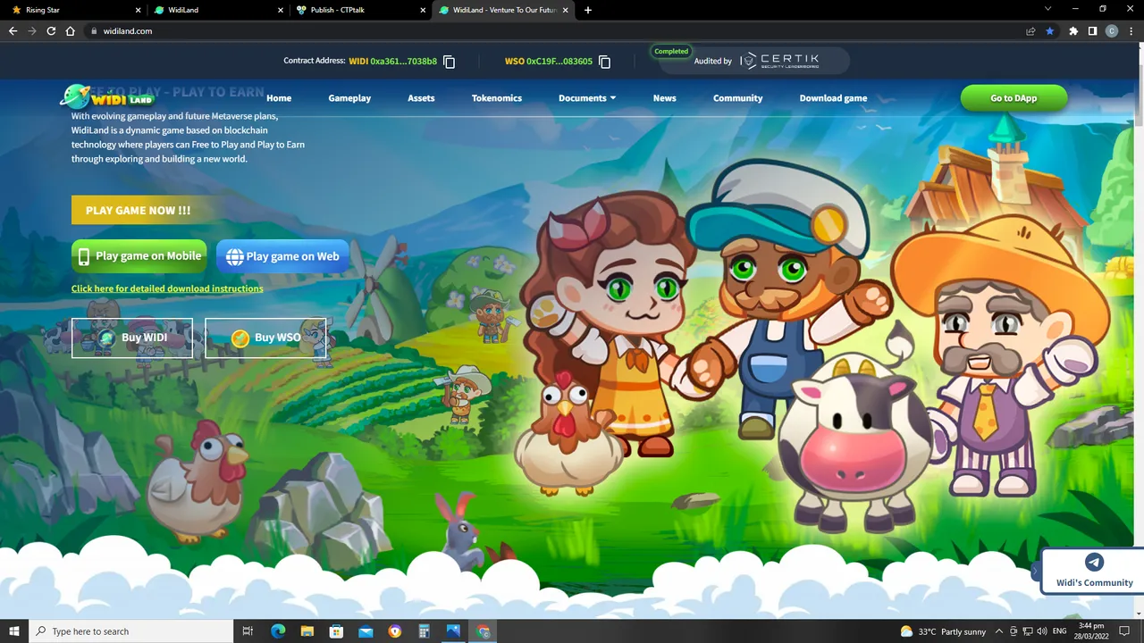
Task: Click the Chrome taskbar icon
Action: pyautogui.click(x=484, y=631)
